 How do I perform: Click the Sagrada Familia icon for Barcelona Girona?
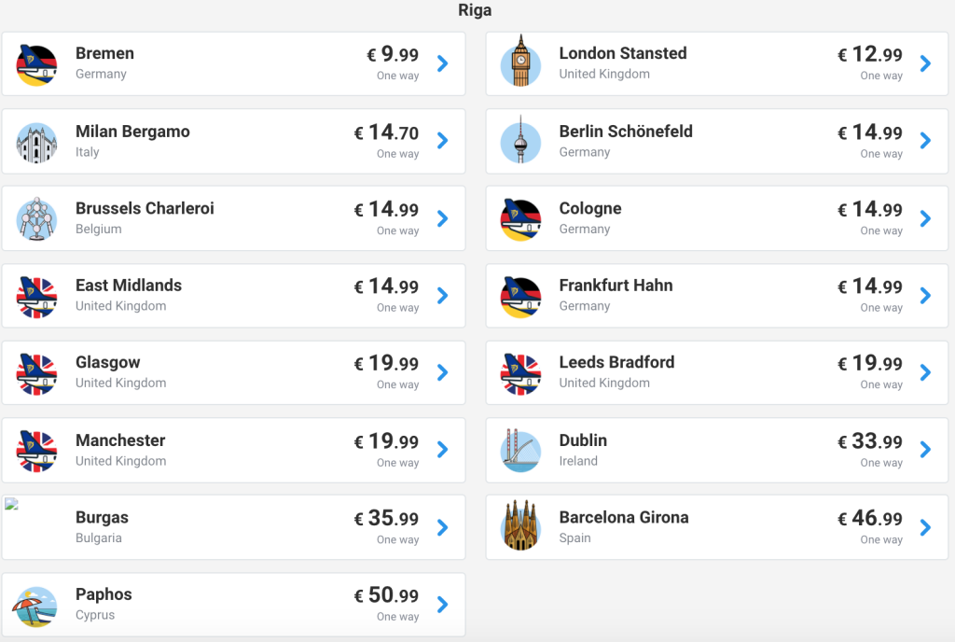(x=520, y=526)
